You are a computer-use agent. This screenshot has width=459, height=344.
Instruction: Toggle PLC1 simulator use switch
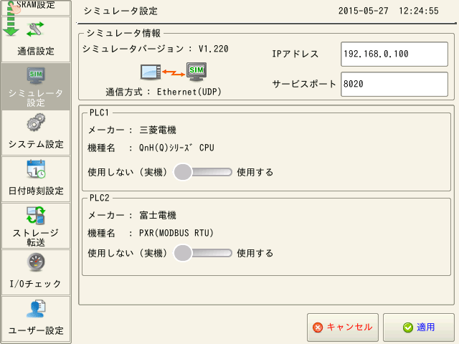(203, 172)
